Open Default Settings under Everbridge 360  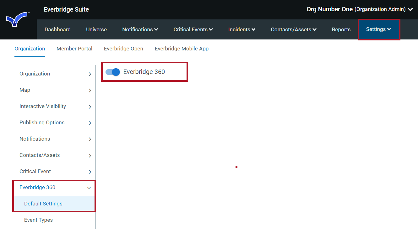click(43, 204)
